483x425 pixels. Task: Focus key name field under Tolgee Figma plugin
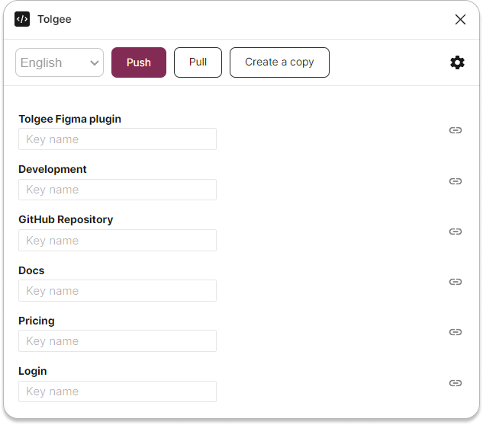118,139
